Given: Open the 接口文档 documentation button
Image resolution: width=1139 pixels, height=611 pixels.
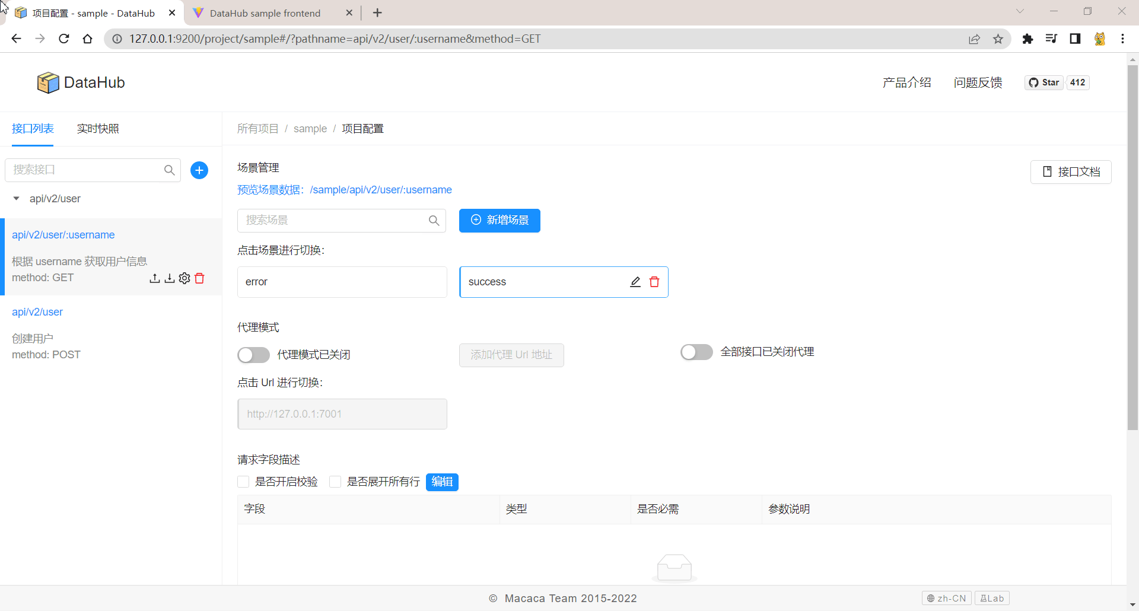Looking at the screenshot, I should tap(1071, 171).
